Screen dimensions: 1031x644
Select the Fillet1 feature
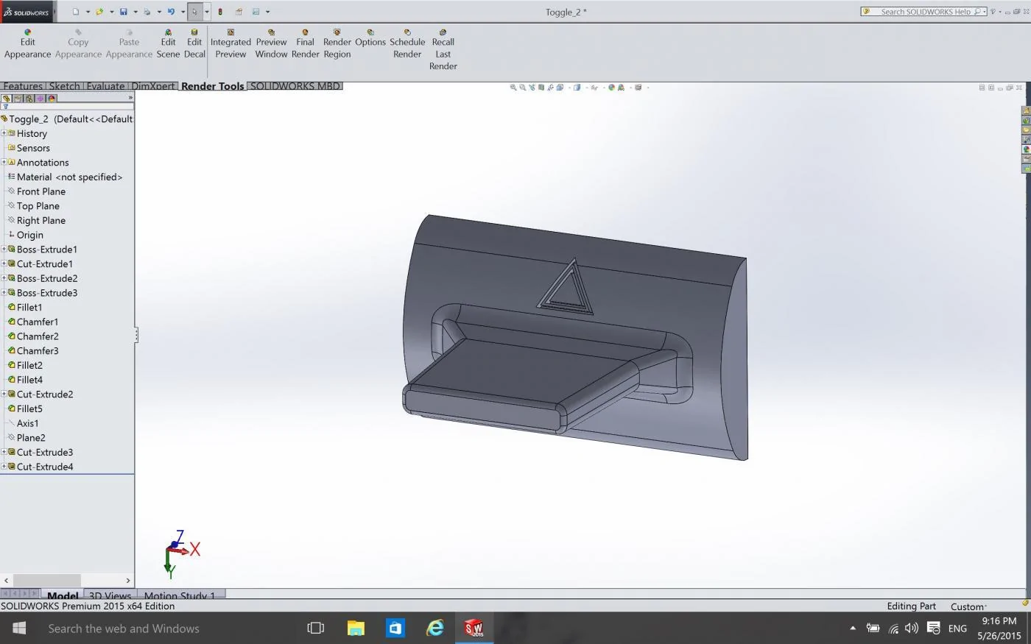[x=29, y=307]
